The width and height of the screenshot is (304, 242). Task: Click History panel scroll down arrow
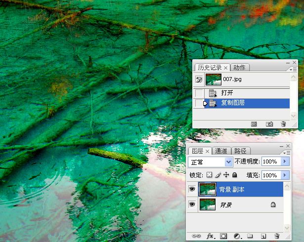pos(293,116)
